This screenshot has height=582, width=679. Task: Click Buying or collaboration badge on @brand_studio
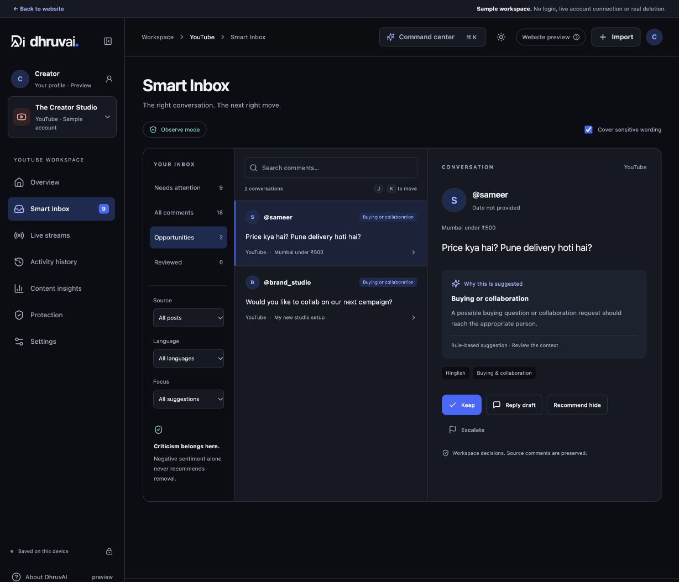tap(388, 282)
